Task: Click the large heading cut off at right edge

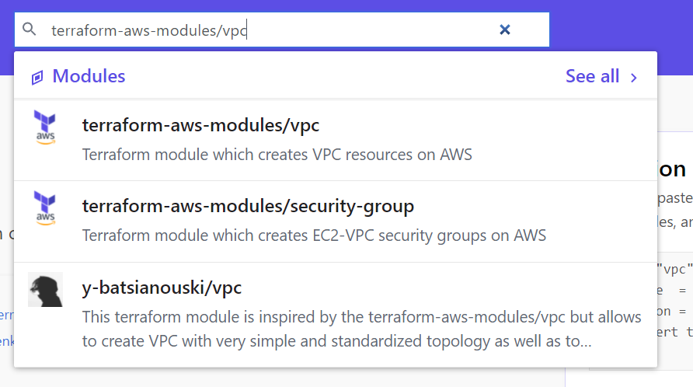Action: pos(673,169)
